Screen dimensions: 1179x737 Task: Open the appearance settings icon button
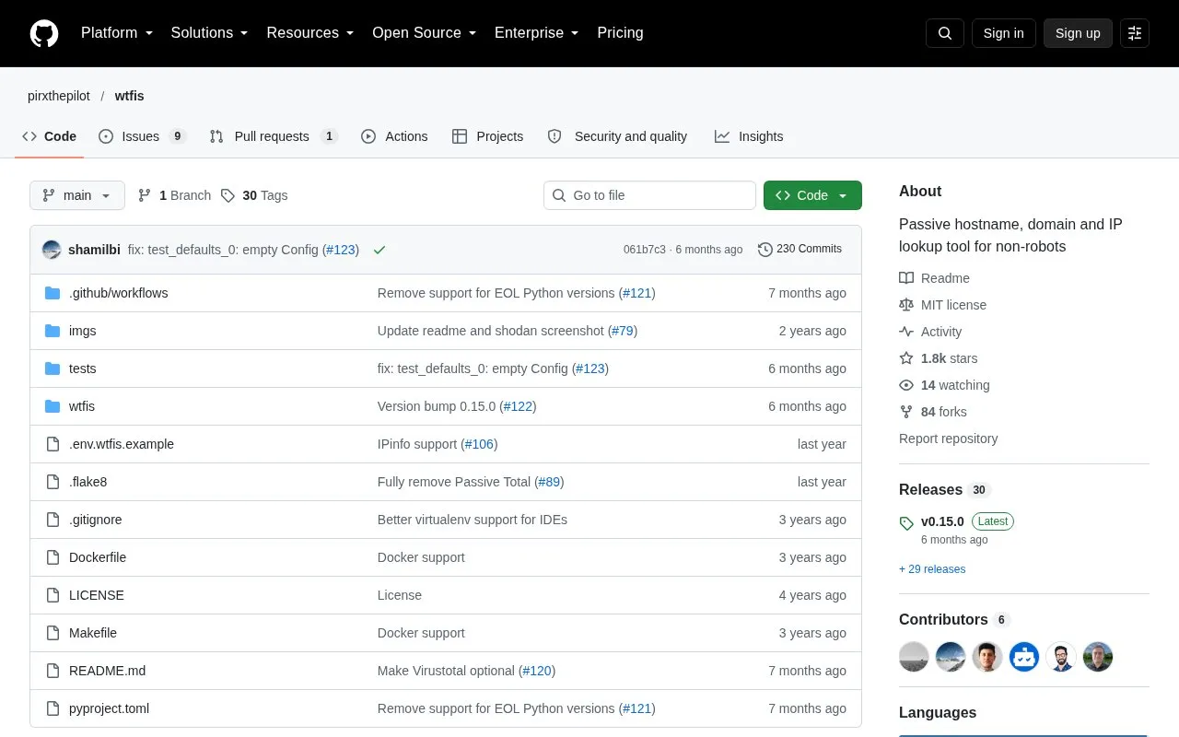pos(1135,33)
